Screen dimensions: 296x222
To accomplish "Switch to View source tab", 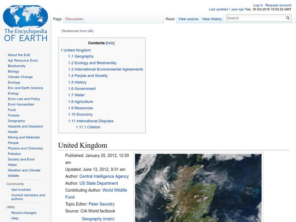I will pyautogui.click(x=188, y=19).
